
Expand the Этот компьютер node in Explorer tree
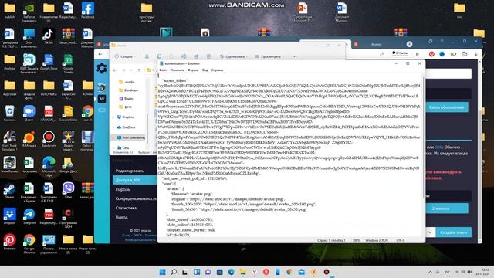pyautogui.click(x=113, y=137)
